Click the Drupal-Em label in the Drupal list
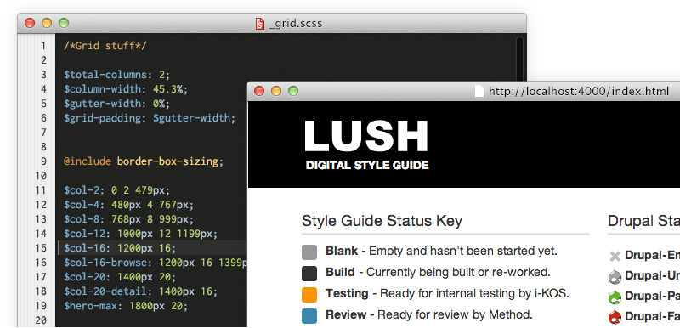Image resolution: width=680 pixels, height=328 pixels. (x=652, y=256)
